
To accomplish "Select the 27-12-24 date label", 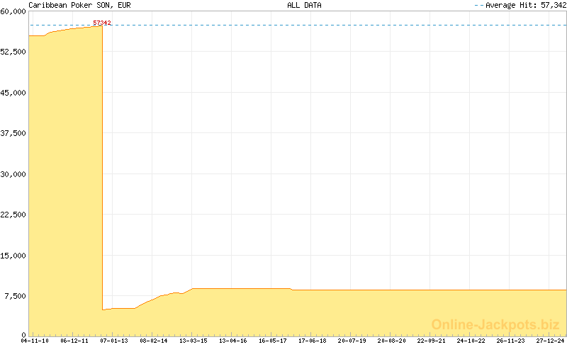I will pos(550,341).
